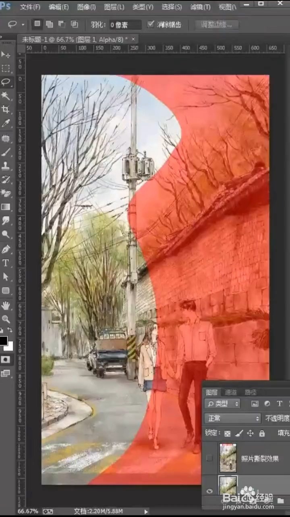
Task: Select the Smudge tool
Action: click(6, 221)
